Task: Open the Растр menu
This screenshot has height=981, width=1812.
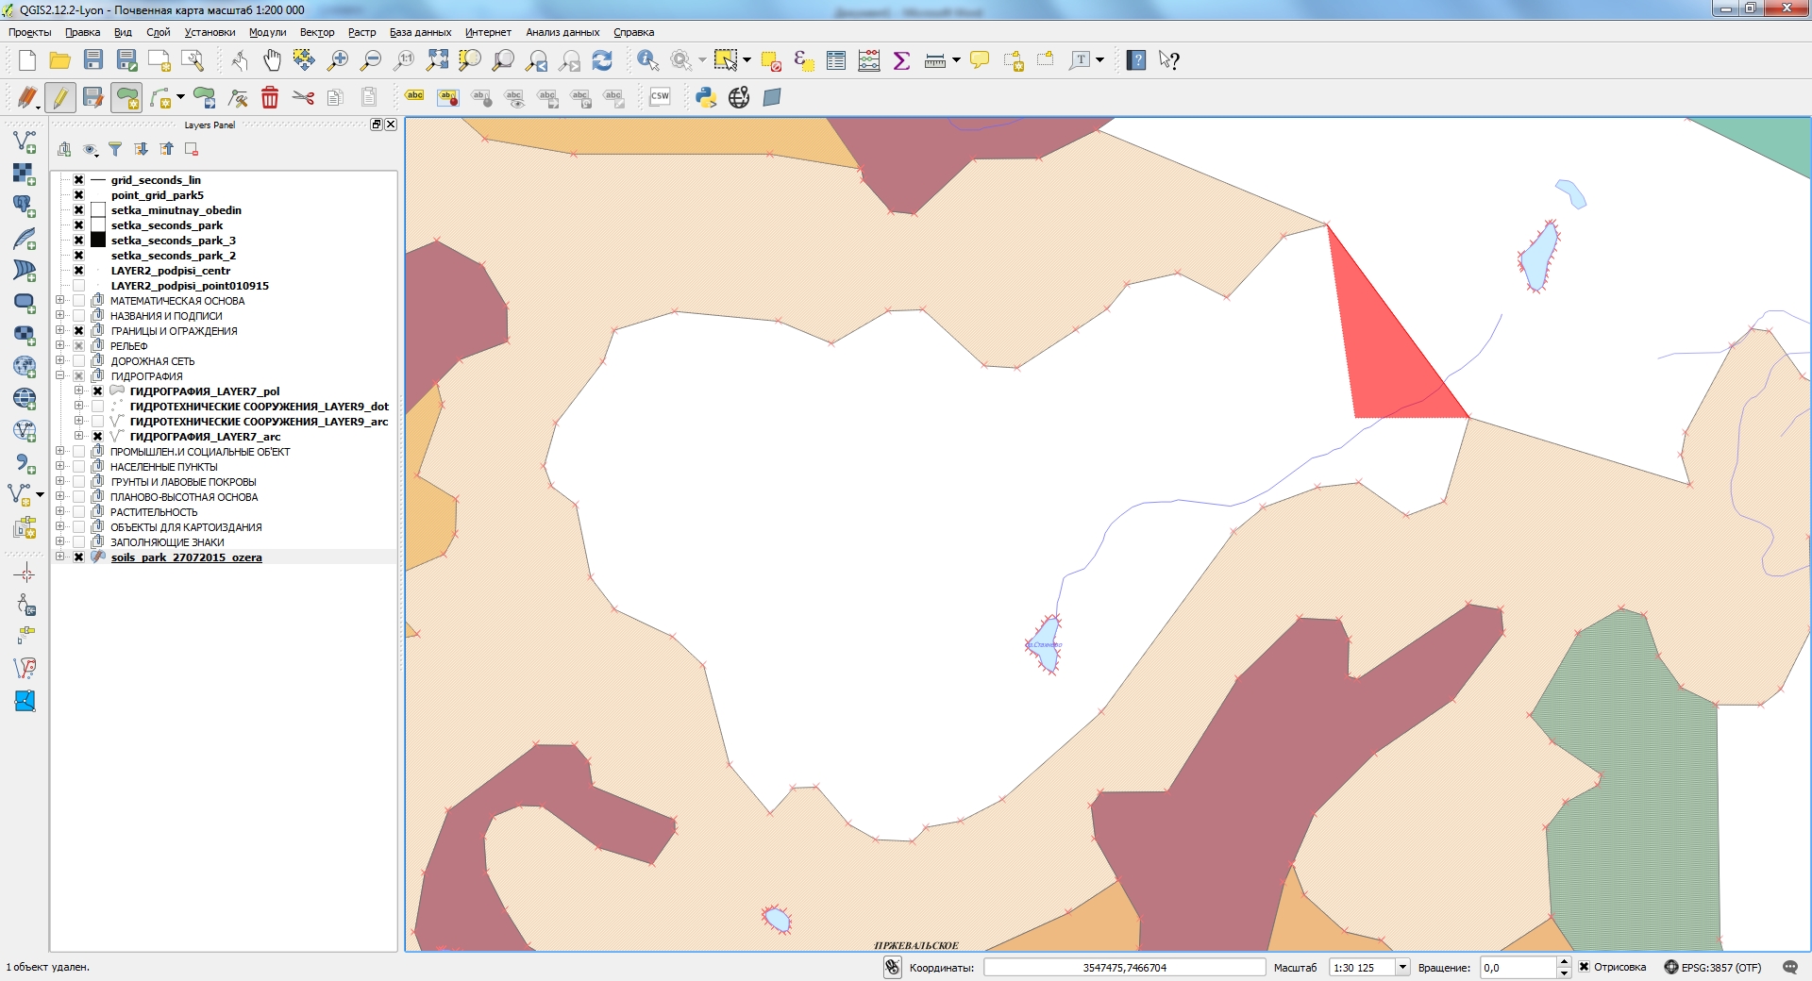Action: pos(361,31)
